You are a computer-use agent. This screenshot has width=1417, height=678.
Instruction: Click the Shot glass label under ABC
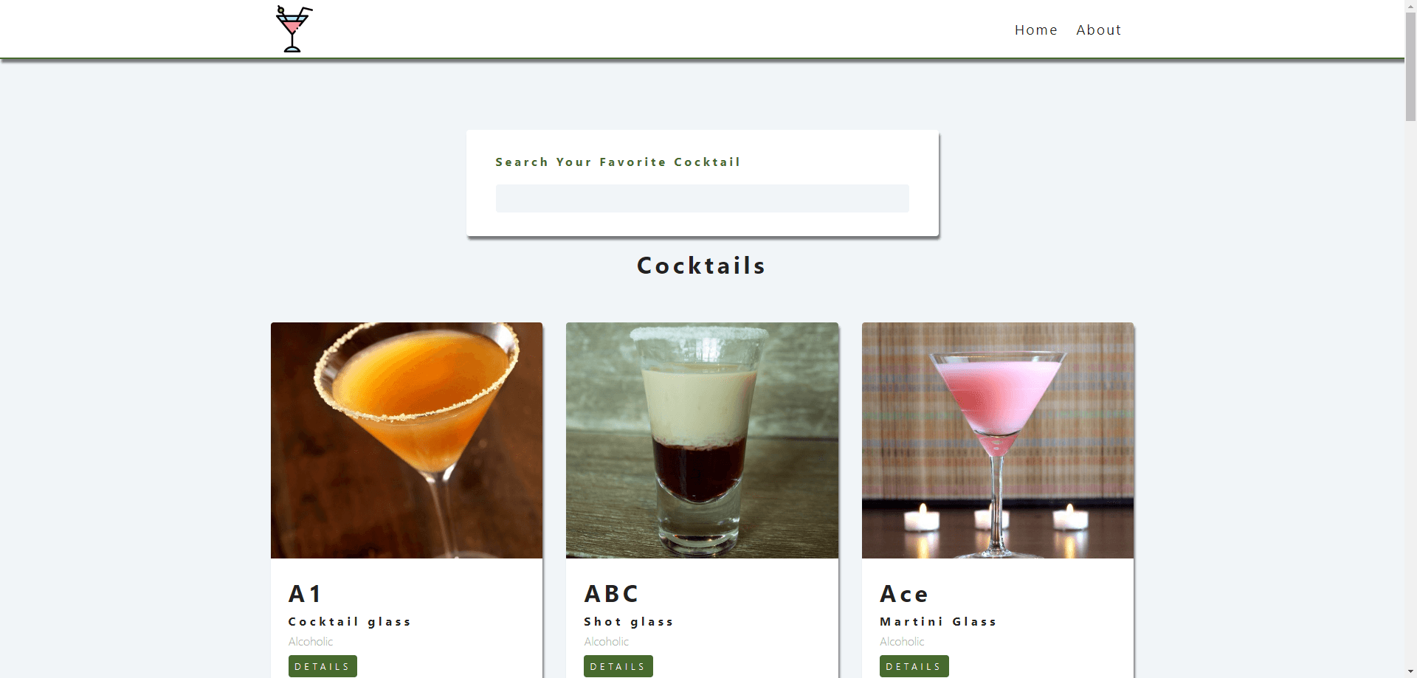tap(629, 622)
